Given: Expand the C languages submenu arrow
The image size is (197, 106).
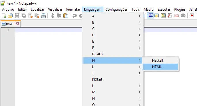Looking at the screenshot, I should 140,29.
